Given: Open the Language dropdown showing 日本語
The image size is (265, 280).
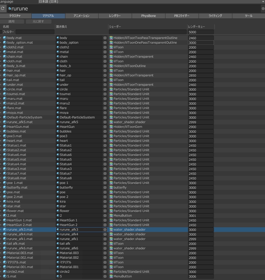Looking at the screenshot, I should tap(151, 2).
